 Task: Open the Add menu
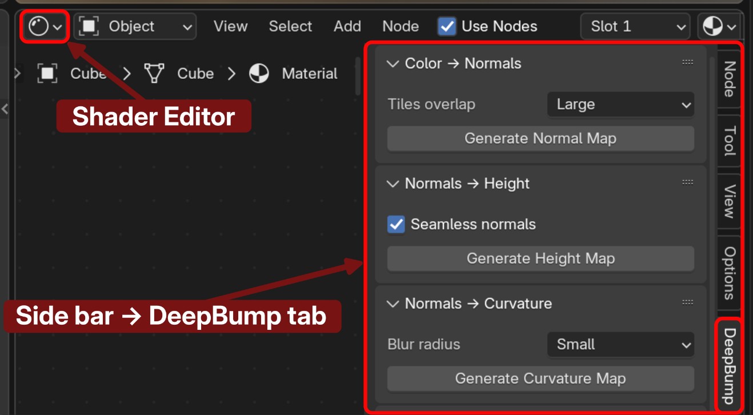[x=347, y=27]
